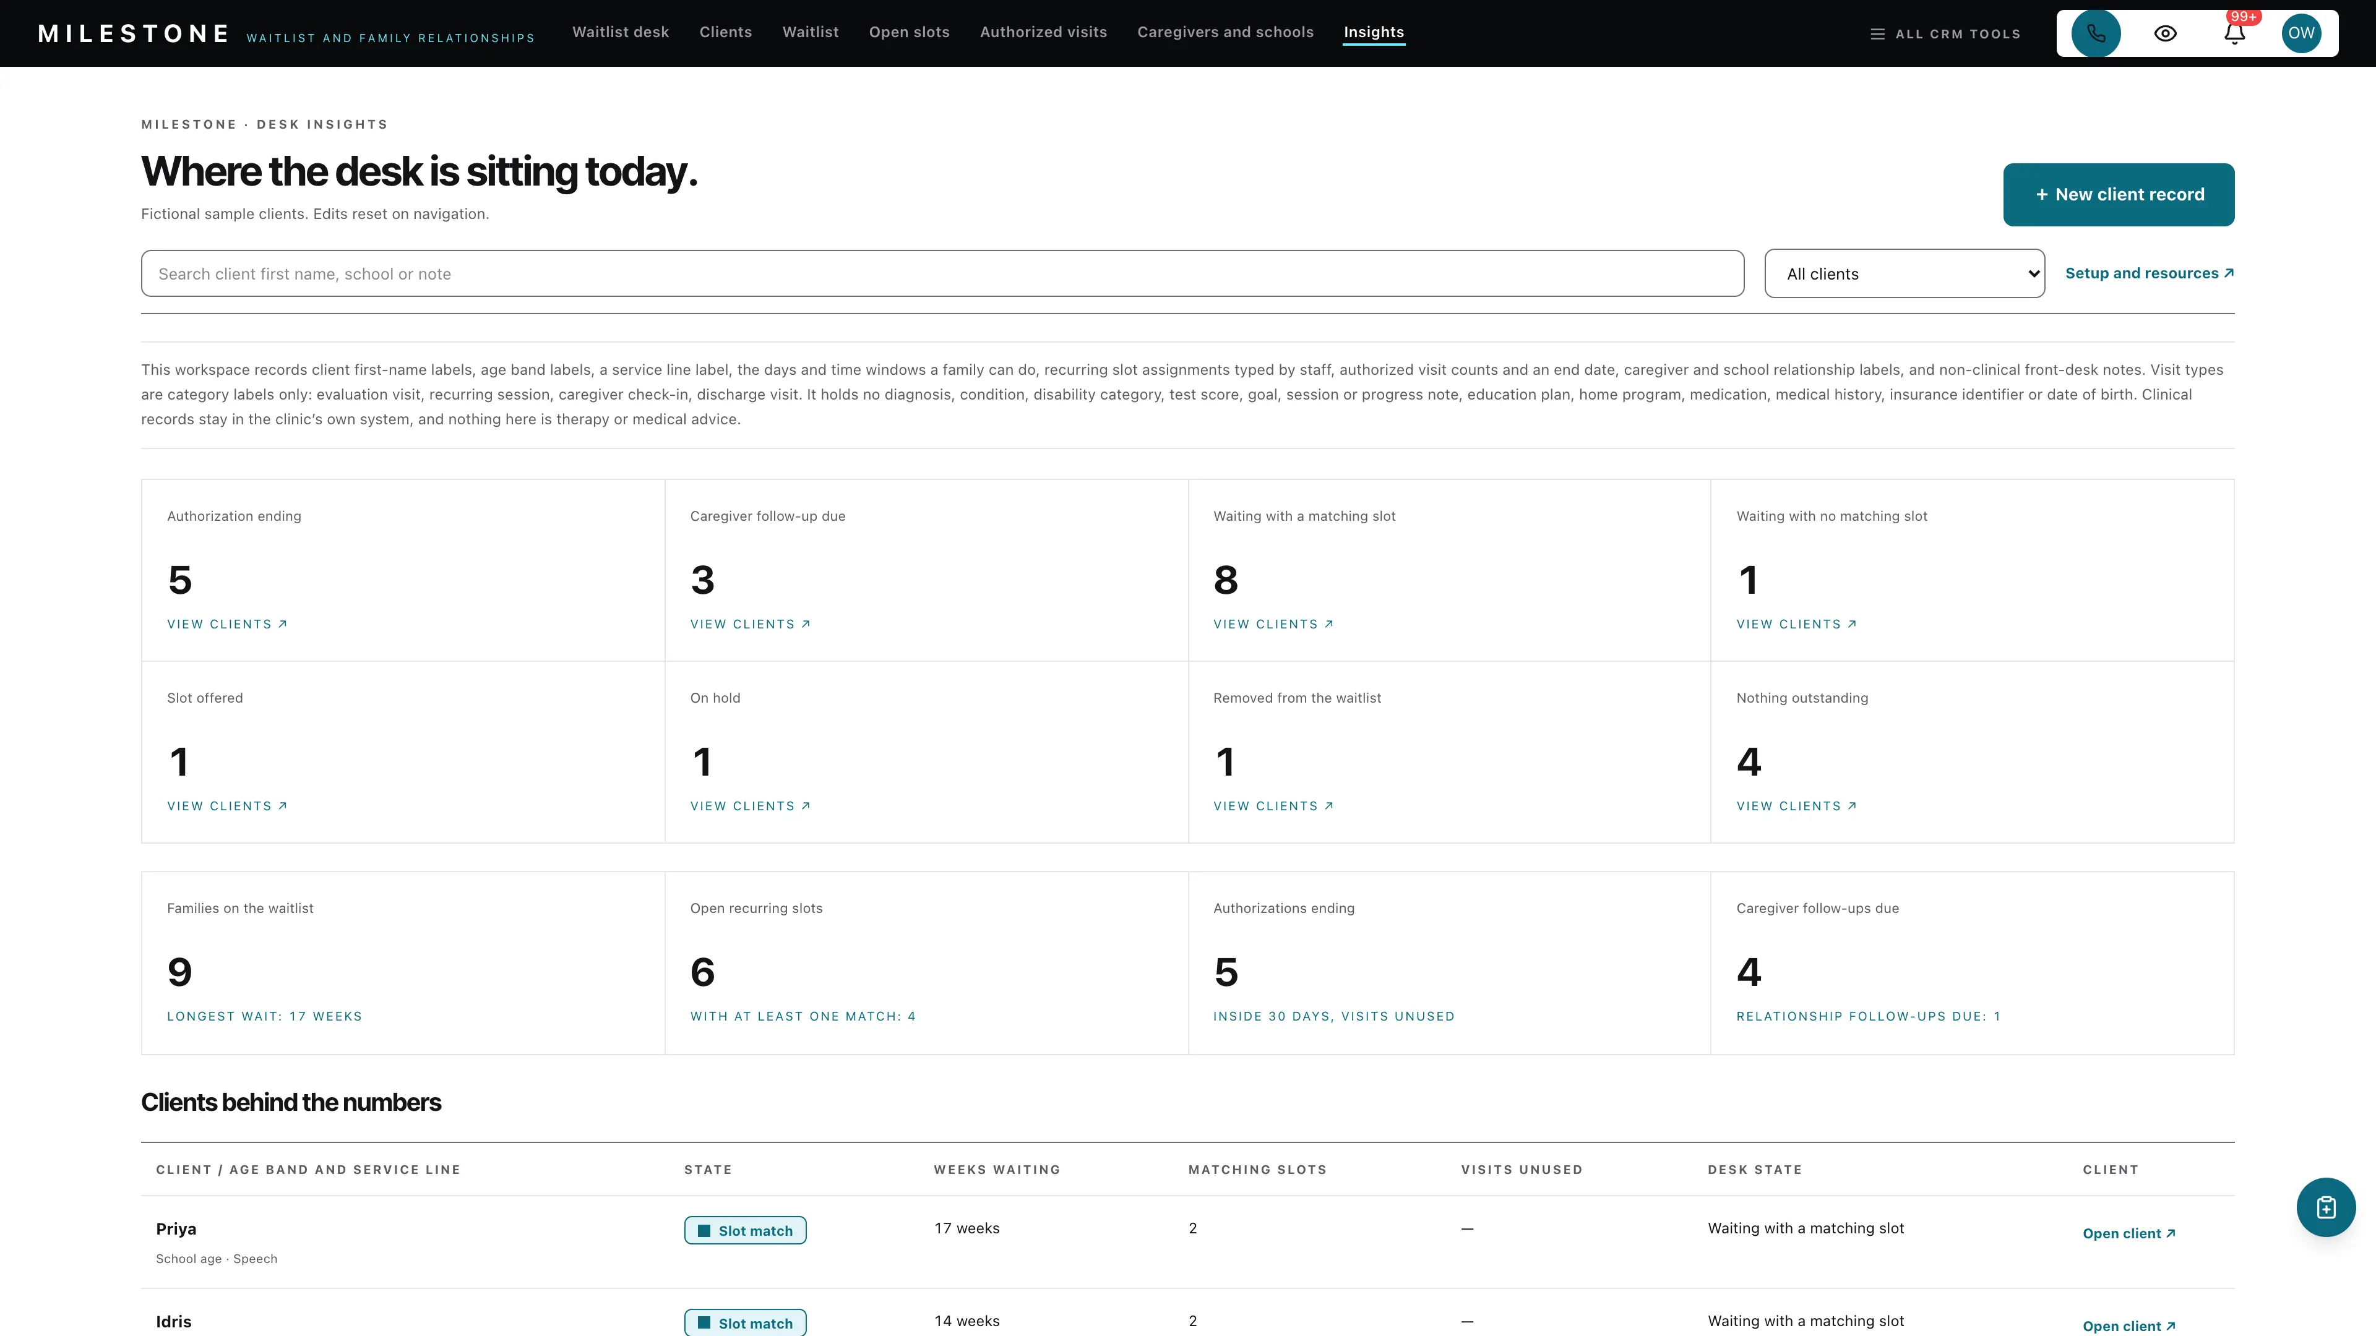Open the OW user avatar menu
The image size is (2376, 1336).
click(2301, 33)
